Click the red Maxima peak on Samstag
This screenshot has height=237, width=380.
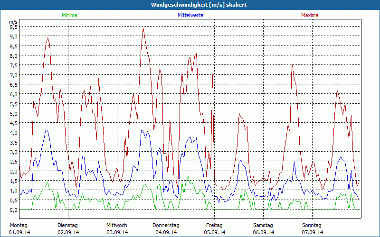[292, 64]
